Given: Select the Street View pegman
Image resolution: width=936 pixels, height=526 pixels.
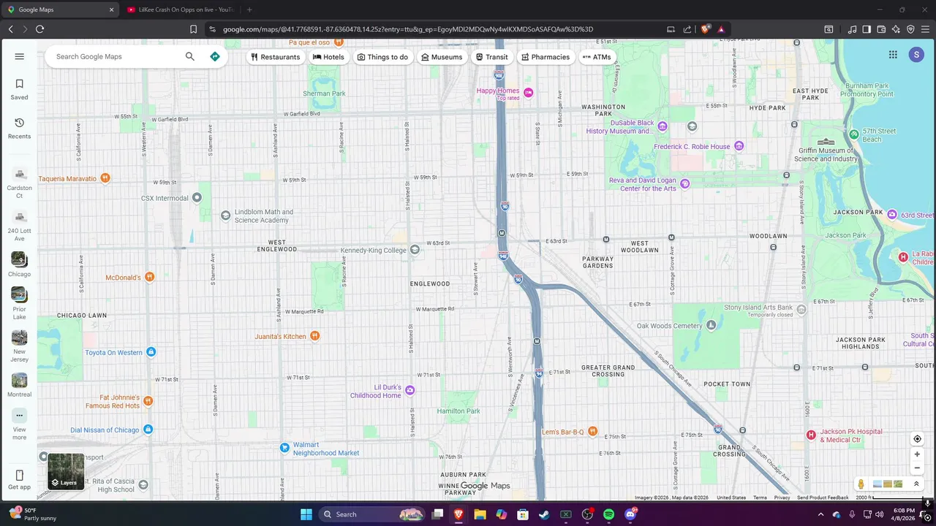Looking at the screenshot, I should point(861,484).
